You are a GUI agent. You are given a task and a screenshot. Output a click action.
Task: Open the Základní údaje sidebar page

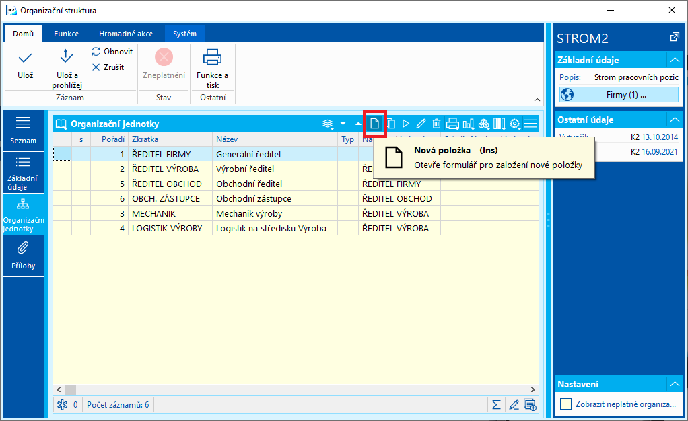click(x=24, y=174)
